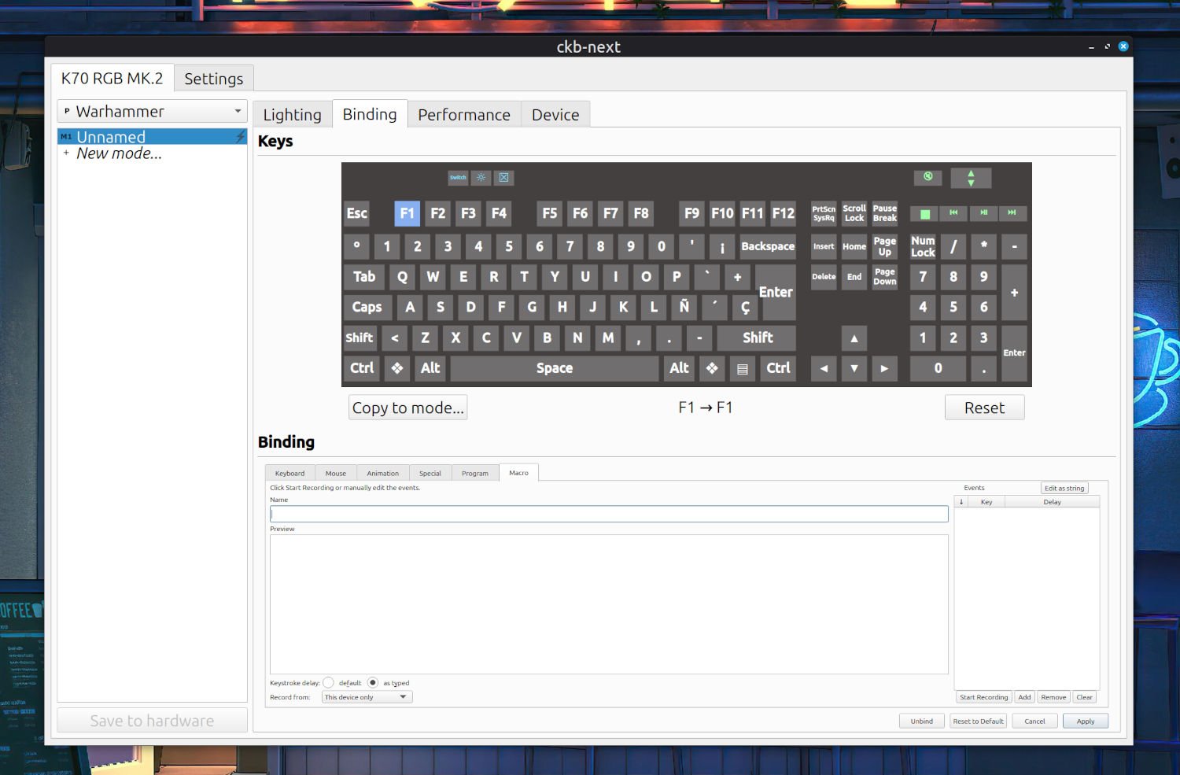This screenshot has height=775, width=1180.
Task: Click Apply to confirm the binding
Action: click(x=1086, y=721)
